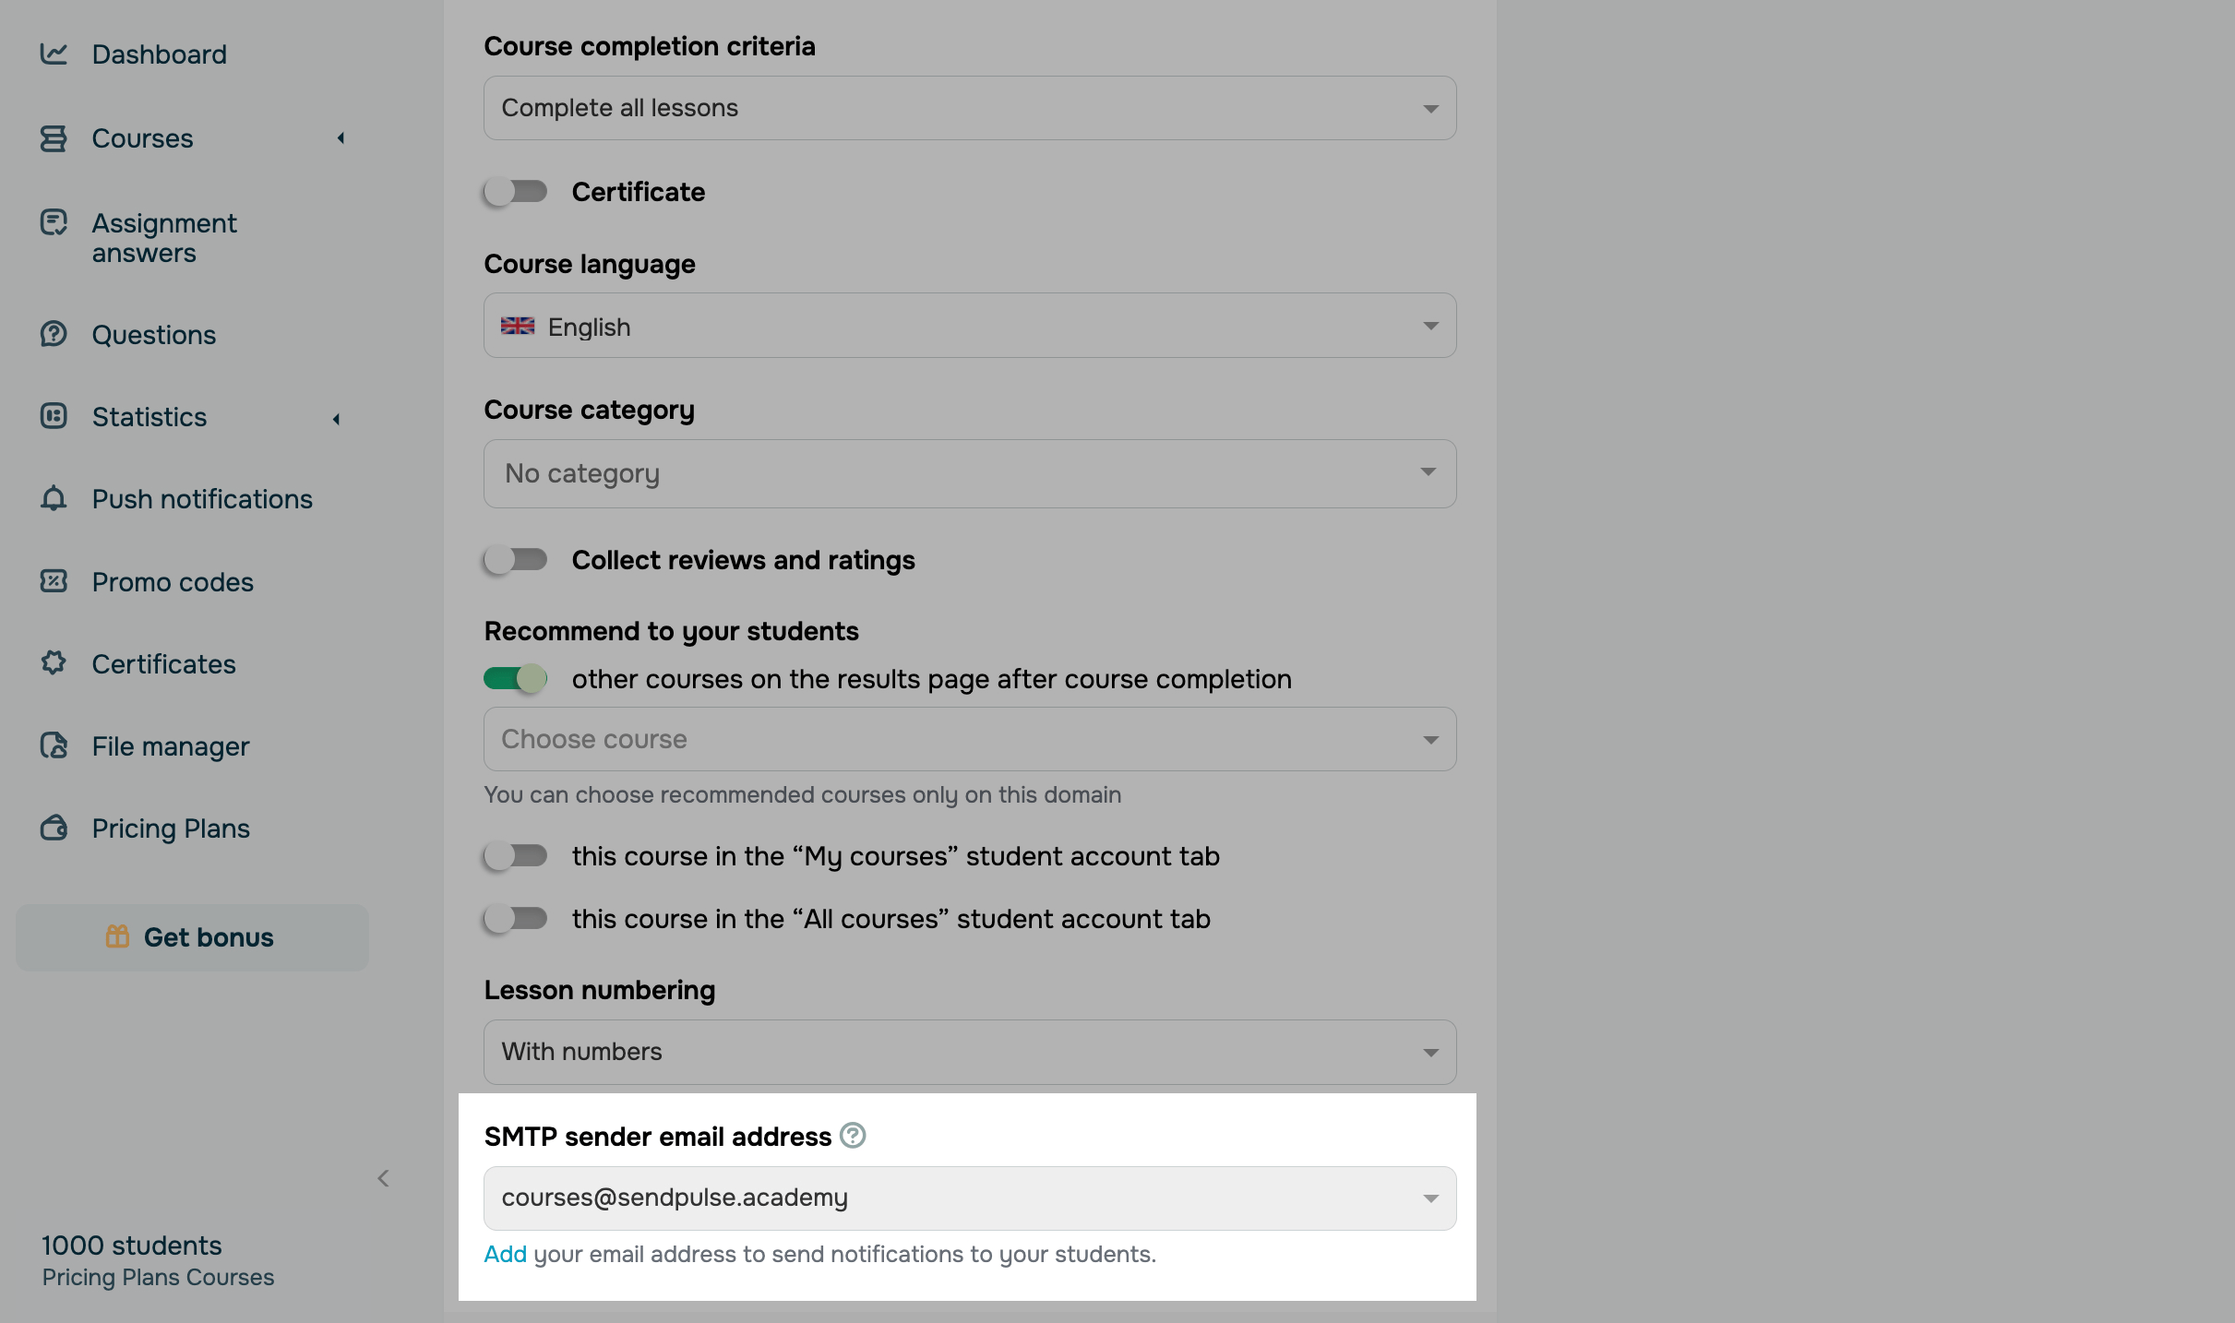Click the SMTP sender help question icon
This screenshot has width=2235, height=1323.
(853, 1136)
